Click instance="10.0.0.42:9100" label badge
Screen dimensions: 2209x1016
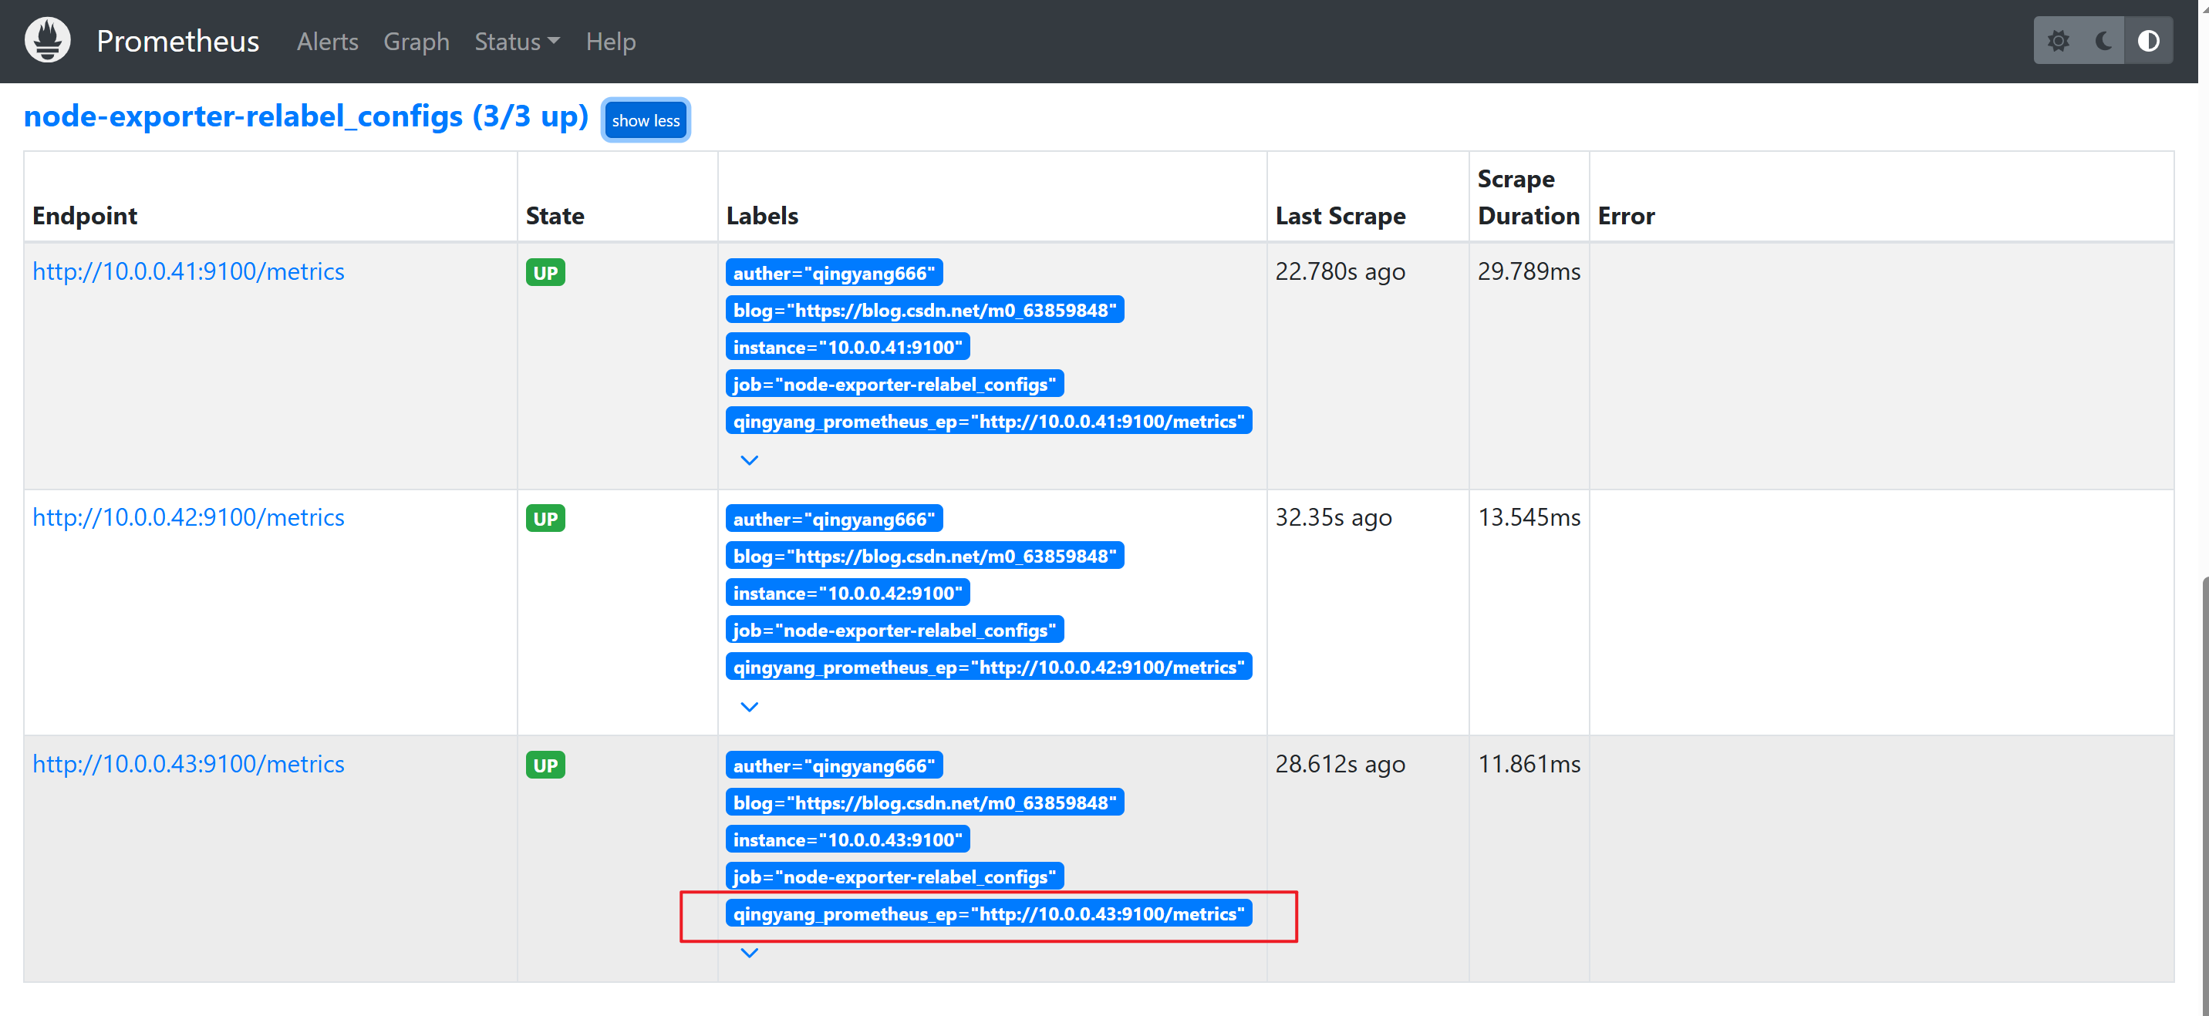[847, 593]
